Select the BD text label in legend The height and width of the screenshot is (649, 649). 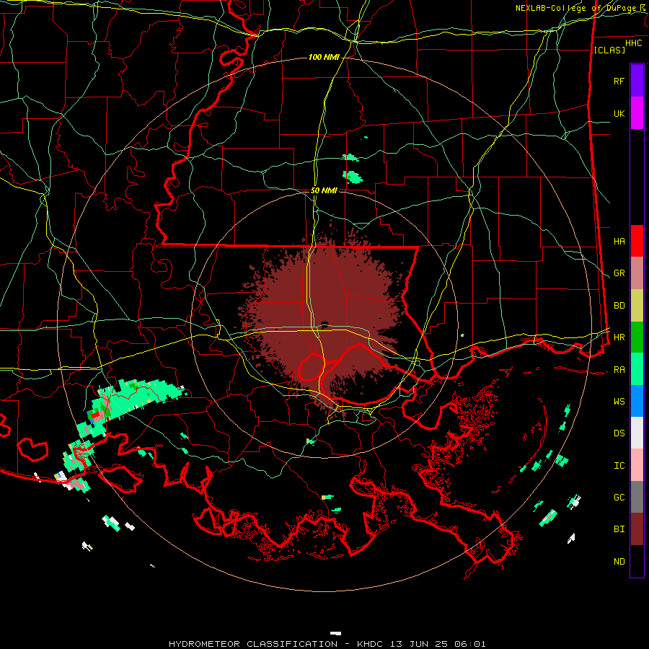[619, 306]
